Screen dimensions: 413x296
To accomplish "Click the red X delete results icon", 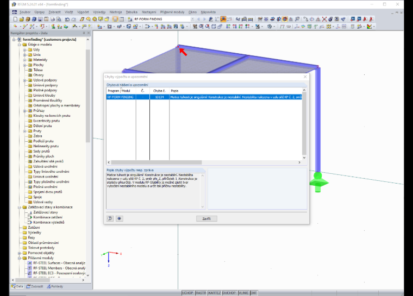I will 324,19.
